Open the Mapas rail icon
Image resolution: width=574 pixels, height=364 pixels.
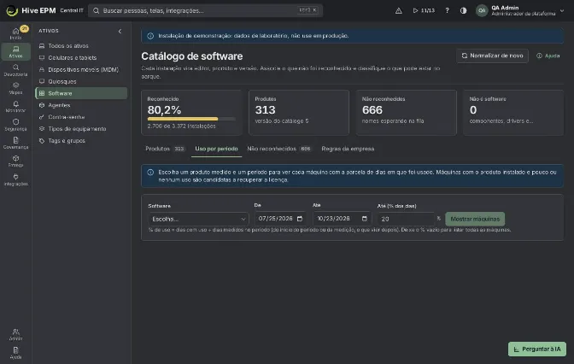15,88
